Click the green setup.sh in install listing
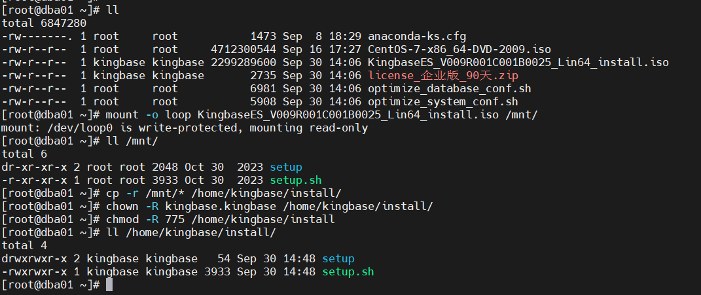Screen dimensions: 701x295 point(348,271)
